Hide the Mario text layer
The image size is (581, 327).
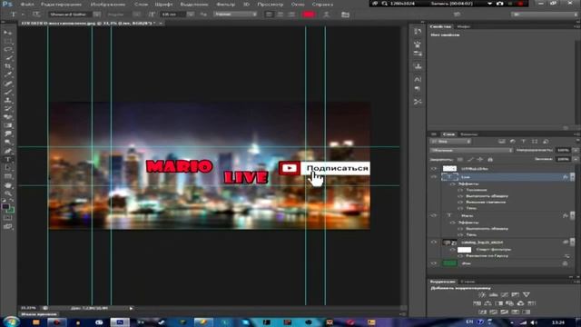pyautogui.click(x=434, y=215)
